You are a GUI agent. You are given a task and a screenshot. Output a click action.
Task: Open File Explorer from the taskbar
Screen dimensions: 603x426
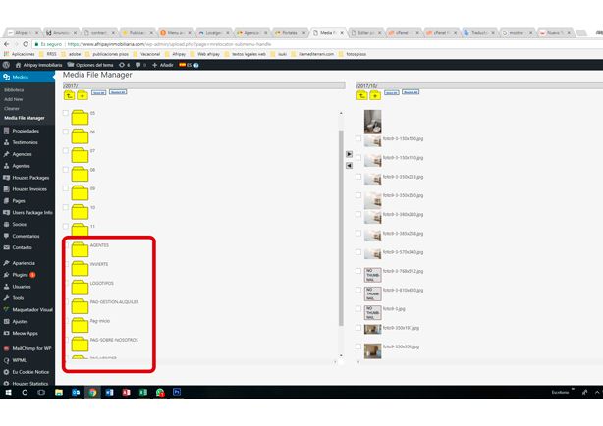[59, 393]
